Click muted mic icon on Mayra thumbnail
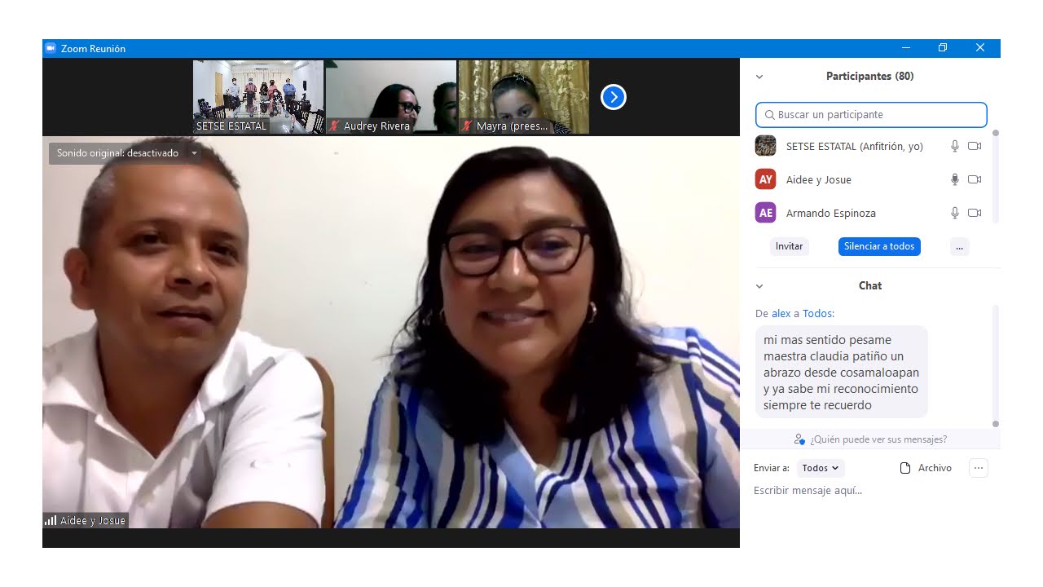This screenshot has width=1043, height=587. pyautogui.click(x=467, y=126)
